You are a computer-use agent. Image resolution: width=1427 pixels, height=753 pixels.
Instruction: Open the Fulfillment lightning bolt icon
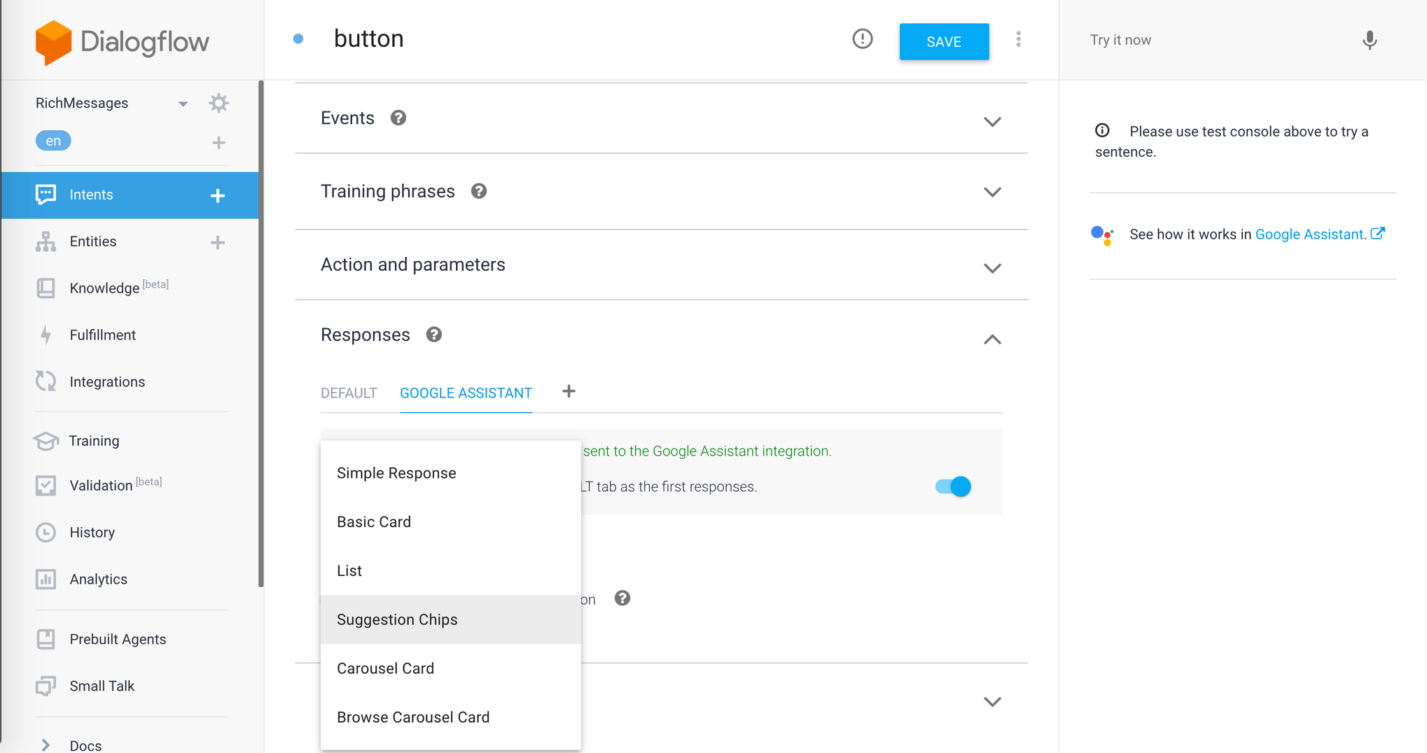(x=46, y=335)
